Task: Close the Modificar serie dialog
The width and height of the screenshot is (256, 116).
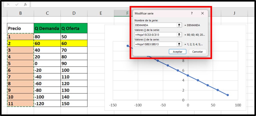Action: 202,13
